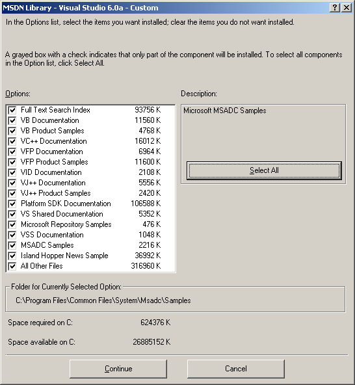This screenshot has height=385, width=355.
Task: Click the 'Microsoft MSADC Samples' description text
Action: (x=224, y=111)
